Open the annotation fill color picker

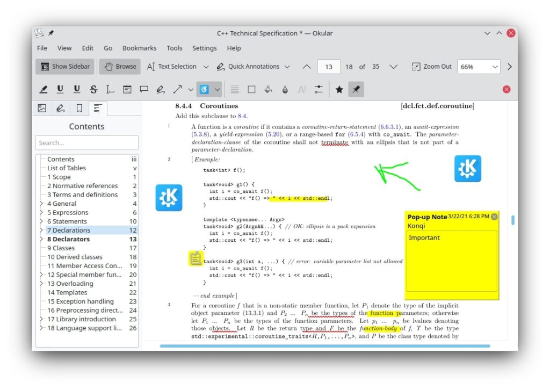tap(268, 89)
